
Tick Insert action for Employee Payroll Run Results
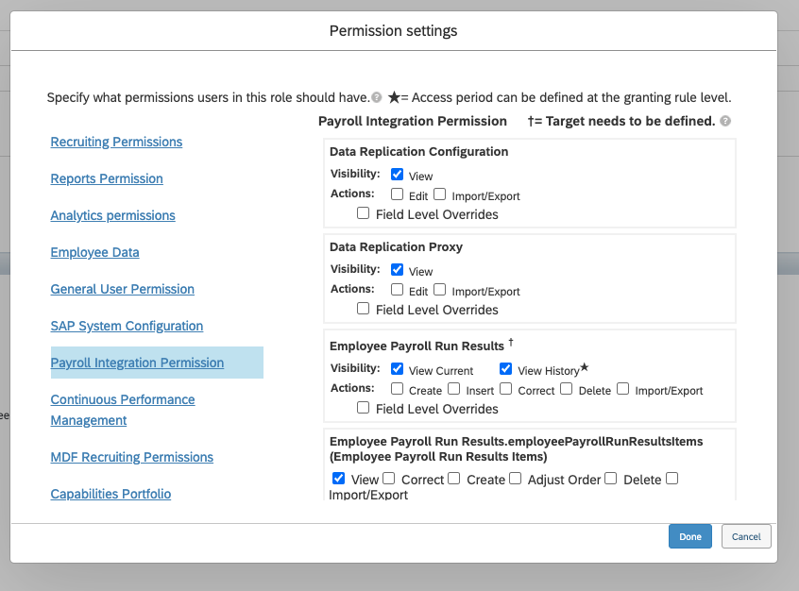click(454, 389)
